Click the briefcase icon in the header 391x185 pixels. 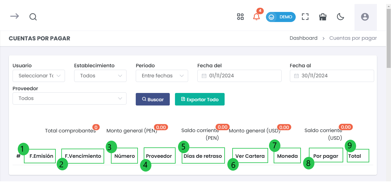tap(323, 17)
